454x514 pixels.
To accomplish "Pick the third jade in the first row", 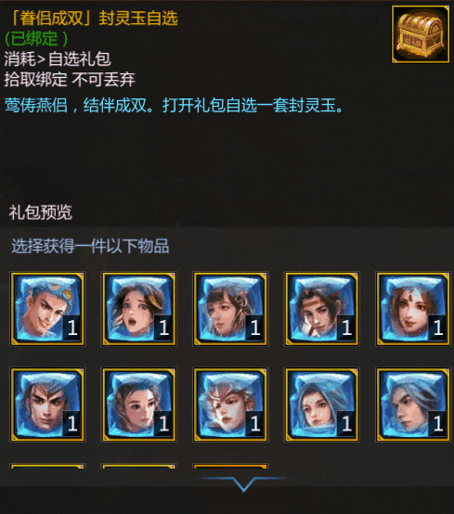I will [x=230, y=308].
